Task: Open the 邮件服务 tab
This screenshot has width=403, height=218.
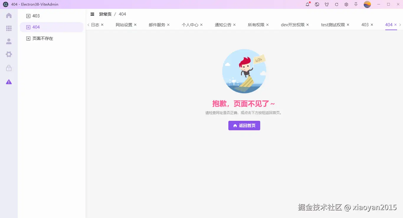Action: (157, 25)
